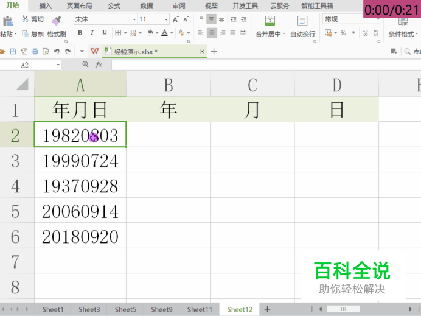Screen dimensions: 421x316
Task: Switch to Sheet11 tab
Action: click(x=200, y=309)
